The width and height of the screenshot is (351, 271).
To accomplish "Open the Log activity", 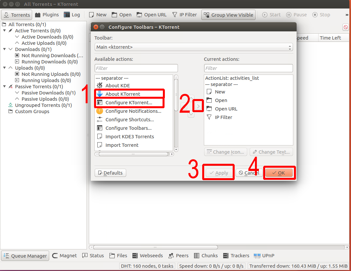I will [72, 15].
